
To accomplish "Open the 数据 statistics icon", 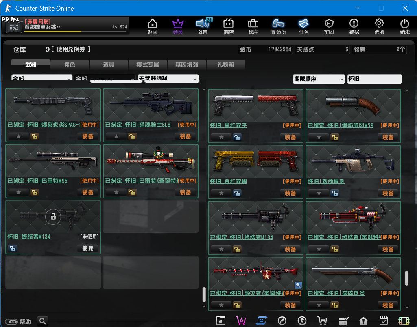I will (354, 26).
